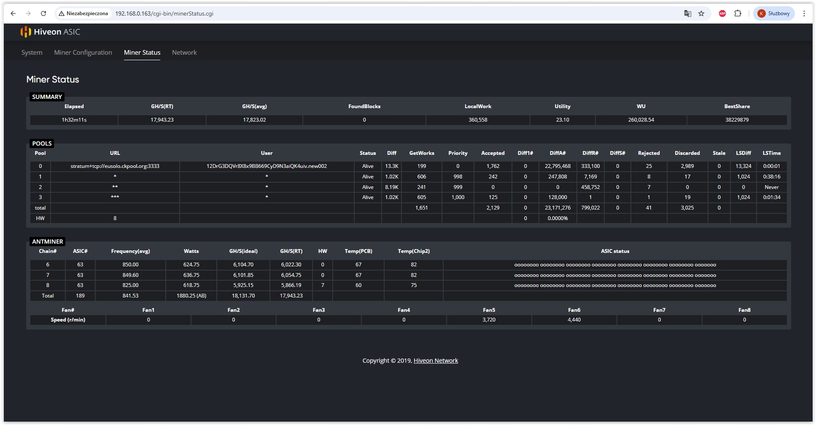Image resolution: width=816 pixels, height=425 pixels.
Task: Click the pool 0 user wallet address
Action: tap(267, 166)
